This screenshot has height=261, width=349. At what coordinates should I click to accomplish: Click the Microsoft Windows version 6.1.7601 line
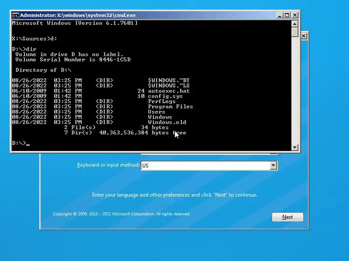click(x=75, y=23)
